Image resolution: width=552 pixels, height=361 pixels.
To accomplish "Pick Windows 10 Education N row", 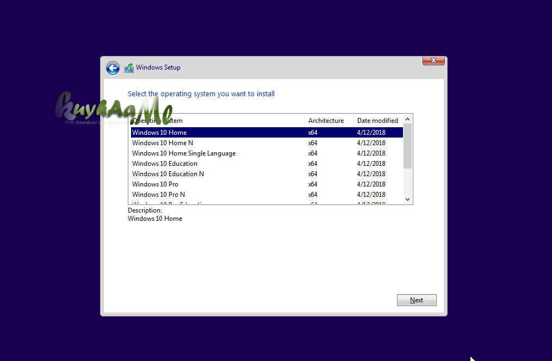I will tap(267, 174).
